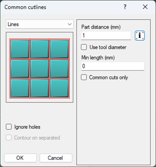Select the Min length (mm) input field
This screenshot has height=167, width=156.
coord(113,66)
